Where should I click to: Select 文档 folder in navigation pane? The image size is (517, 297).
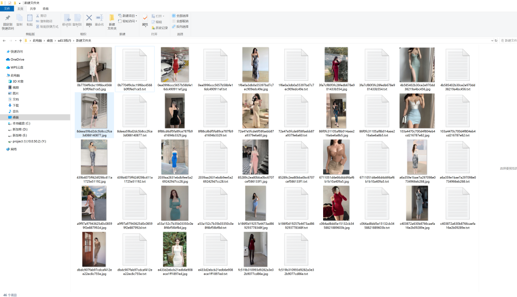[x=15, y=99]
